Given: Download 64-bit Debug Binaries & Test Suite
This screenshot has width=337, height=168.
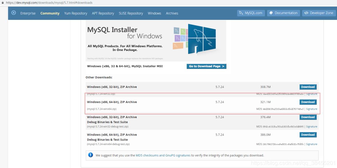Looking at the screenshot, I should click(308, 135).
